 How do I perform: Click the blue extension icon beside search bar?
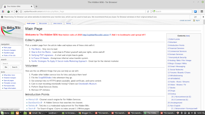pyautogui.click(x=195, y=11)
